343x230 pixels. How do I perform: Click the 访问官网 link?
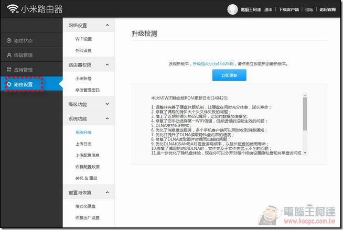click(327, 9)
